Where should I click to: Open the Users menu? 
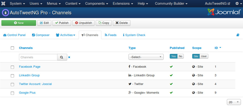pyautogui.click(x=36, y=3)
